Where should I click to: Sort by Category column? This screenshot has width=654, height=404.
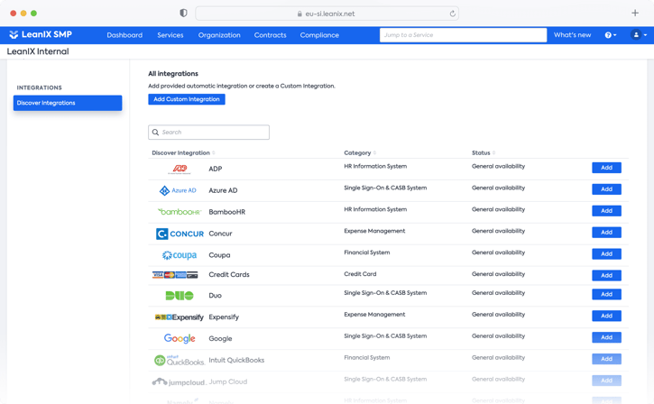pyautogui.click(x=360, y=153)
